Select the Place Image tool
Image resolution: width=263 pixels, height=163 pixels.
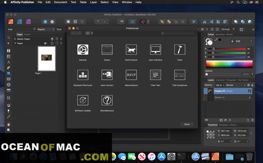tap(8, 90)
